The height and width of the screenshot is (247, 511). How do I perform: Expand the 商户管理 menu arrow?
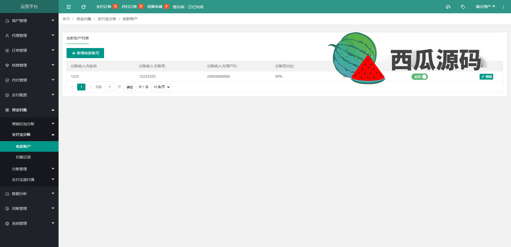53,20
